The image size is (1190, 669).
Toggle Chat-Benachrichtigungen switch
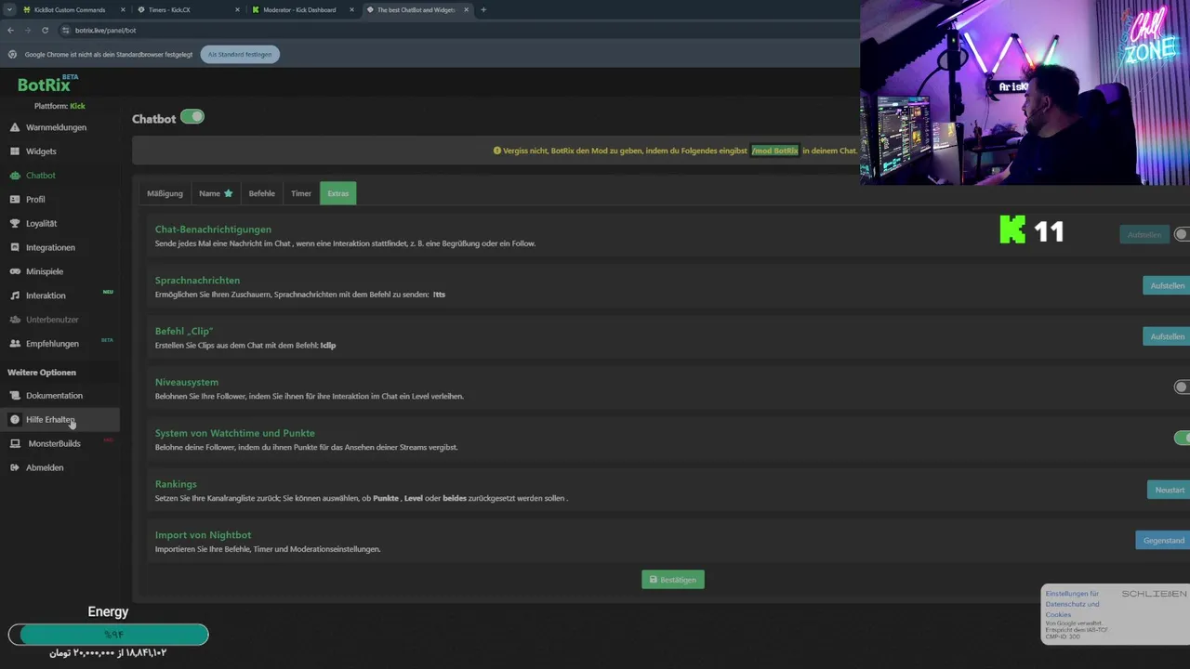point(1182,235)
